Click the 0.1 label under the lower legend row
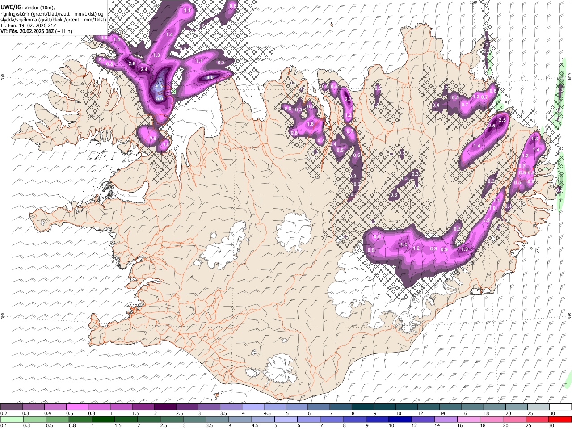The width and height of the screenshot is (572, 429). [x=4, y=426]
